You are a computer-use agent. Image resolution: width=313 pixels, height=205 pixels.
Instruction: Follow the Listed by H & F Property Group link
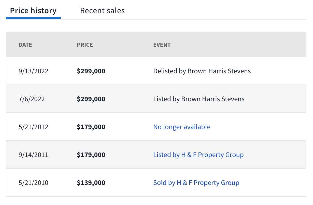tap(198, 155)
